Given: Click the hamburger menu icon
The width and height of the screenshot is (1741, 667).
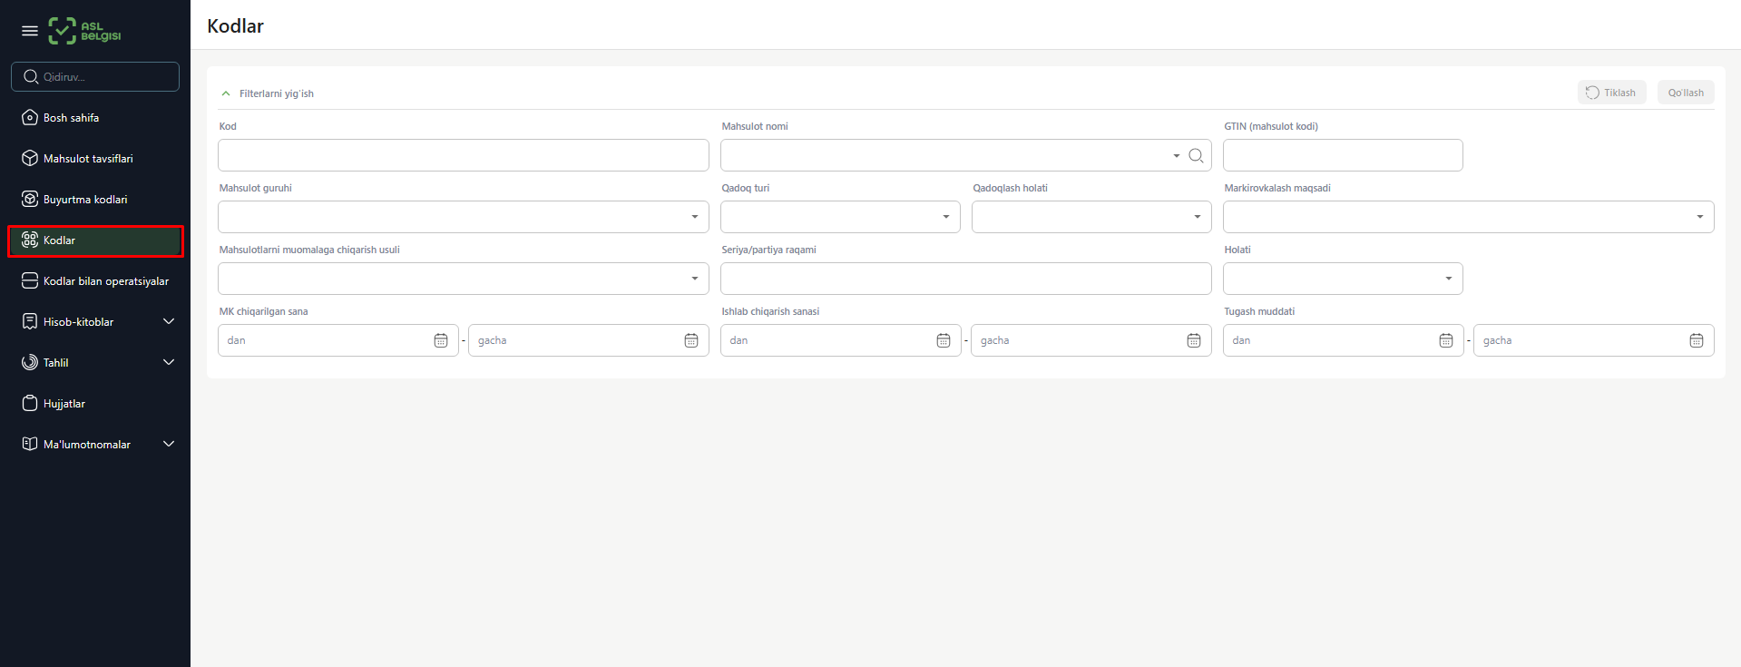Looking at the screenshot, I should pyautogui.click(x=30, y=31).
